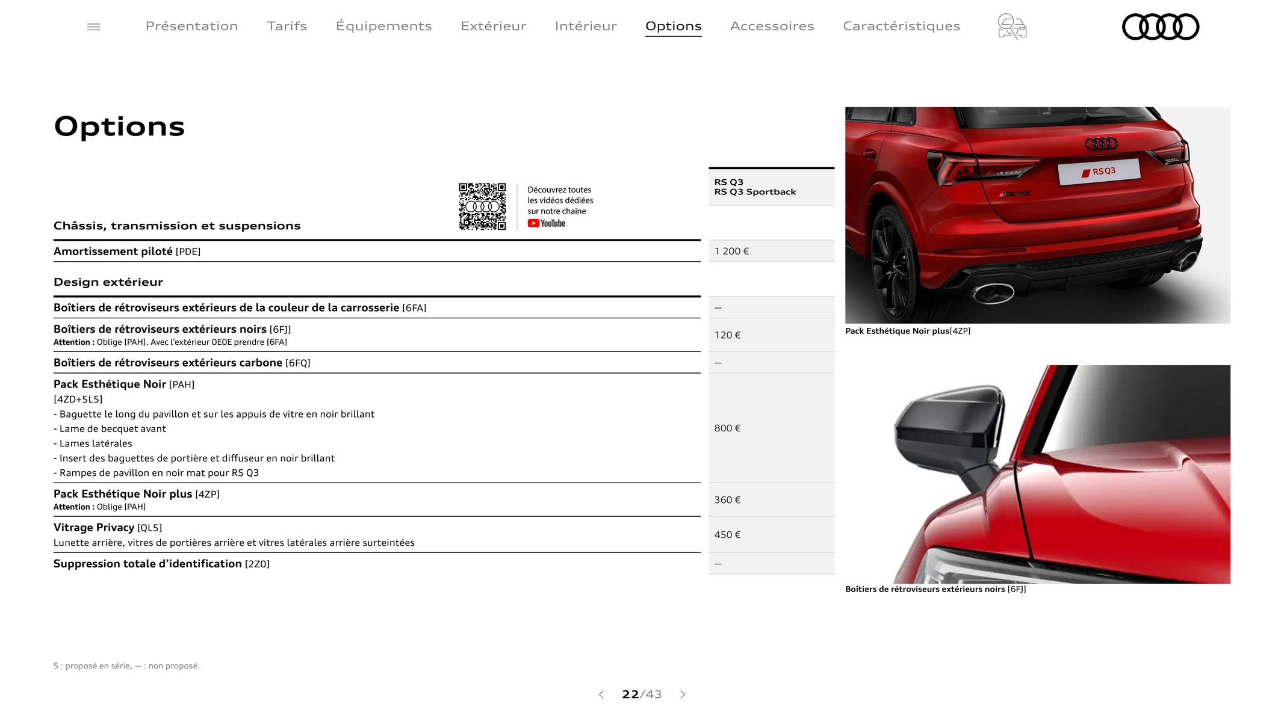
Task: Click the YouTube play icon
Action: [x=533, y=223]
